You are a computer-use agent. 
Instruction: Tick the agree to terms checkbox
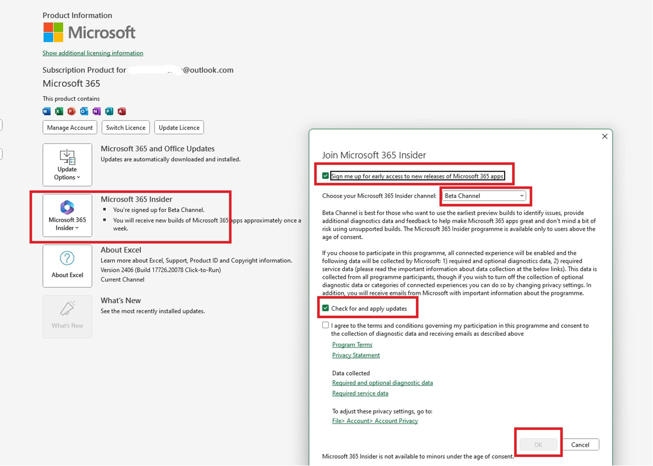[x=325, y=325]
